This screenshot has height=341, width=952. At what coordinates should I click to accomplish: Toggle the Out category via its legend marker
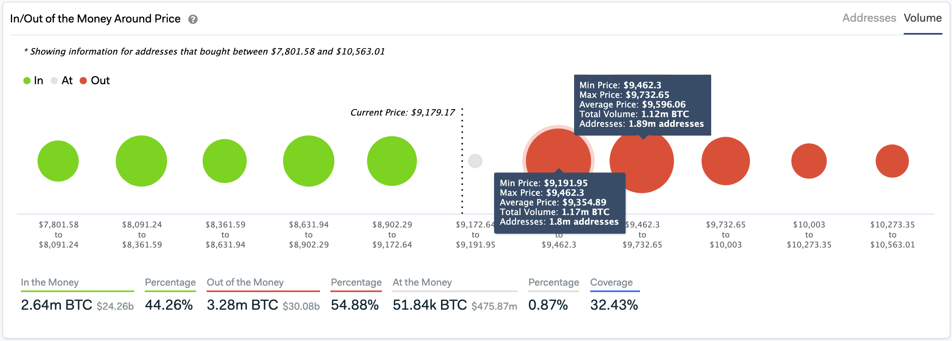[x=83, y=80]
